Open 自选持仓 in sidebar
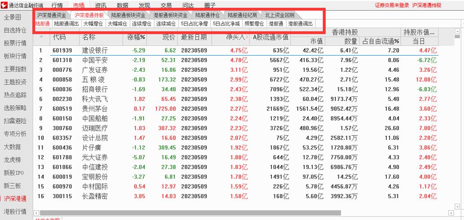The width and height of the screenshot is (464, 220). pyautogui.click(x=15, y=30)
